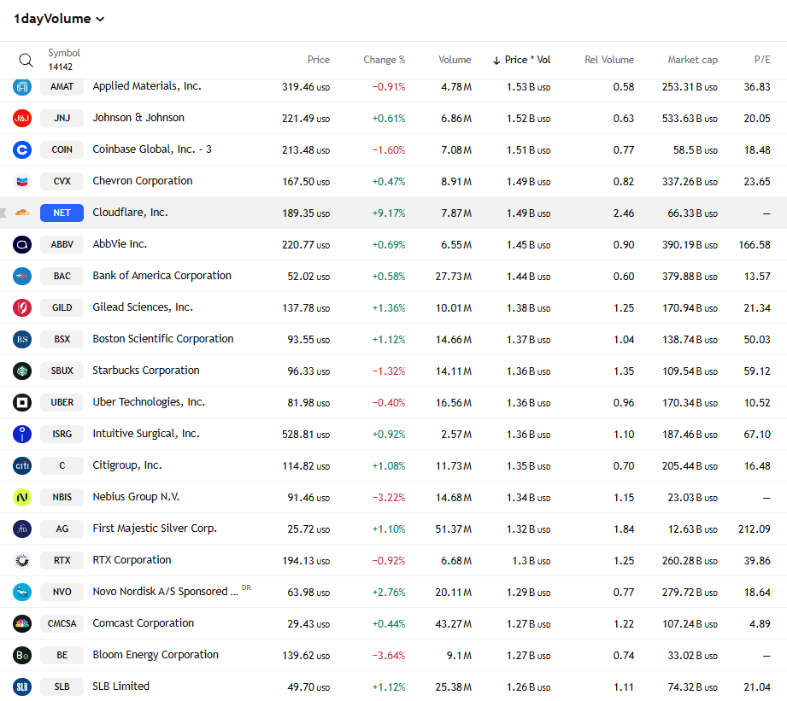Click AbbVie P/E value 166.58
The height and width of the screenshot is (701, 787).
(755, 245)
